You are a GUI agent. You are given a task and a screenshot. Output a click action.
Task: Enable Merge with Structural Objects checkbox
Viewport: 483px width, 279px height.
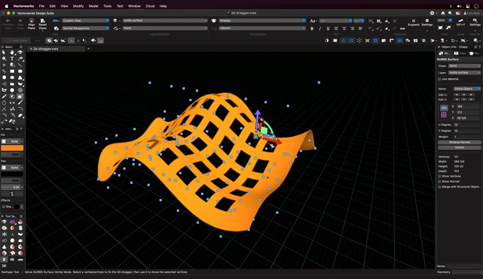click(440, 187)
